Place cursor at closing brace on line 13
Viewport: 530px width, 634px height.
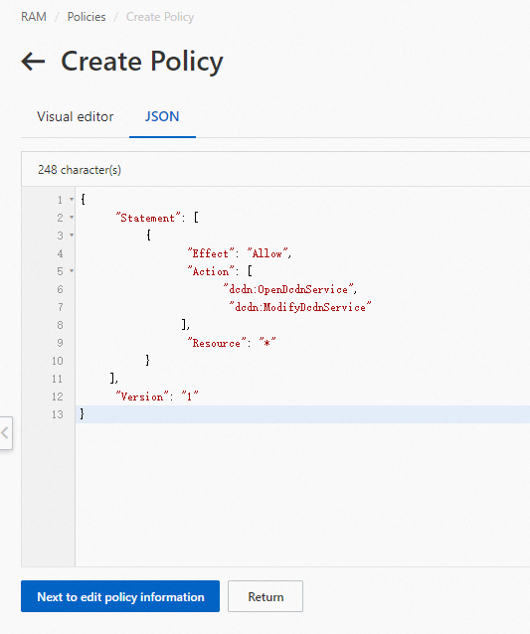tap(83, 414)
